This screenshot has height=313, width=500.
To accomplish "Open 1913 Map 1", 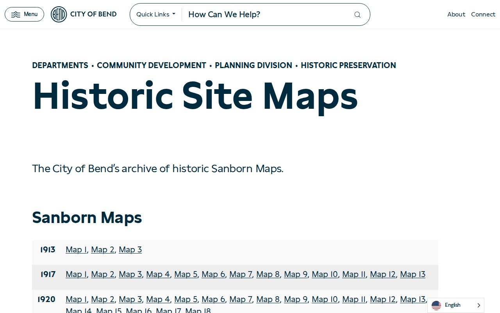I will (x=76, y=250).
